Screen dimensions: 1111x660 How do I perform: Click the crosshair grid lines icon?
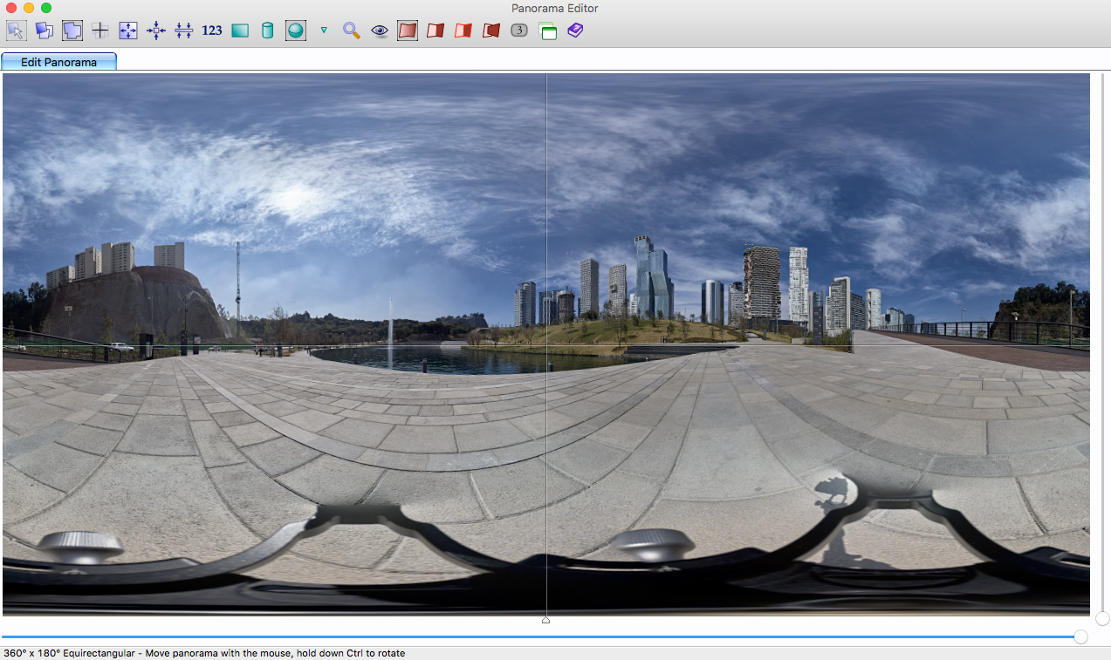[100, 31]
